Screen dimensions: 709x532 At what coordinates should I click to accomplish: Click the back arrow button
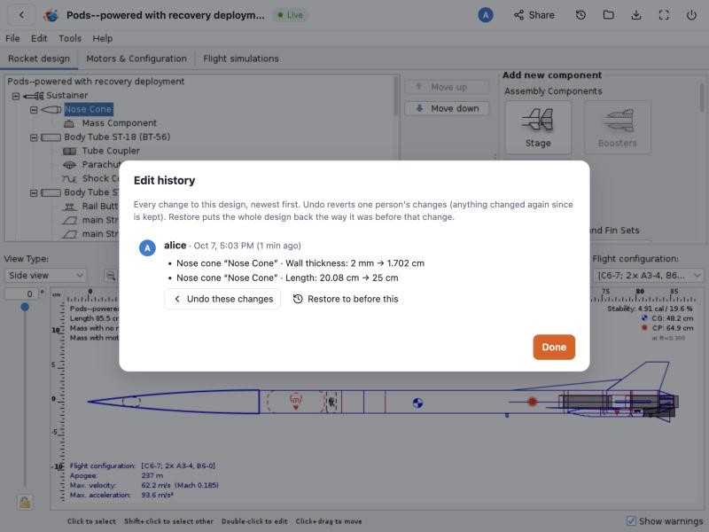pyautogui.click(x=21, y=15)
